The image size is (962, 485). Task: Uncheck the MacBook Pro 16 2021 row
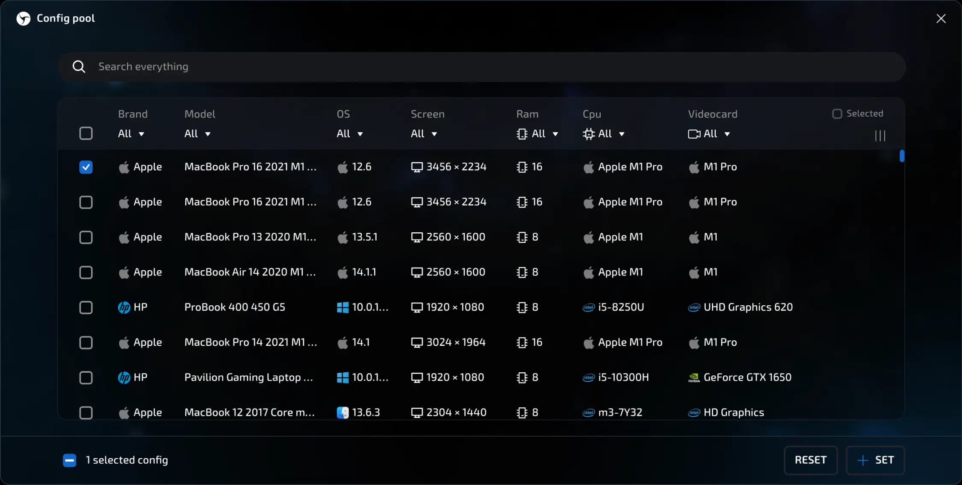point(86,167)
